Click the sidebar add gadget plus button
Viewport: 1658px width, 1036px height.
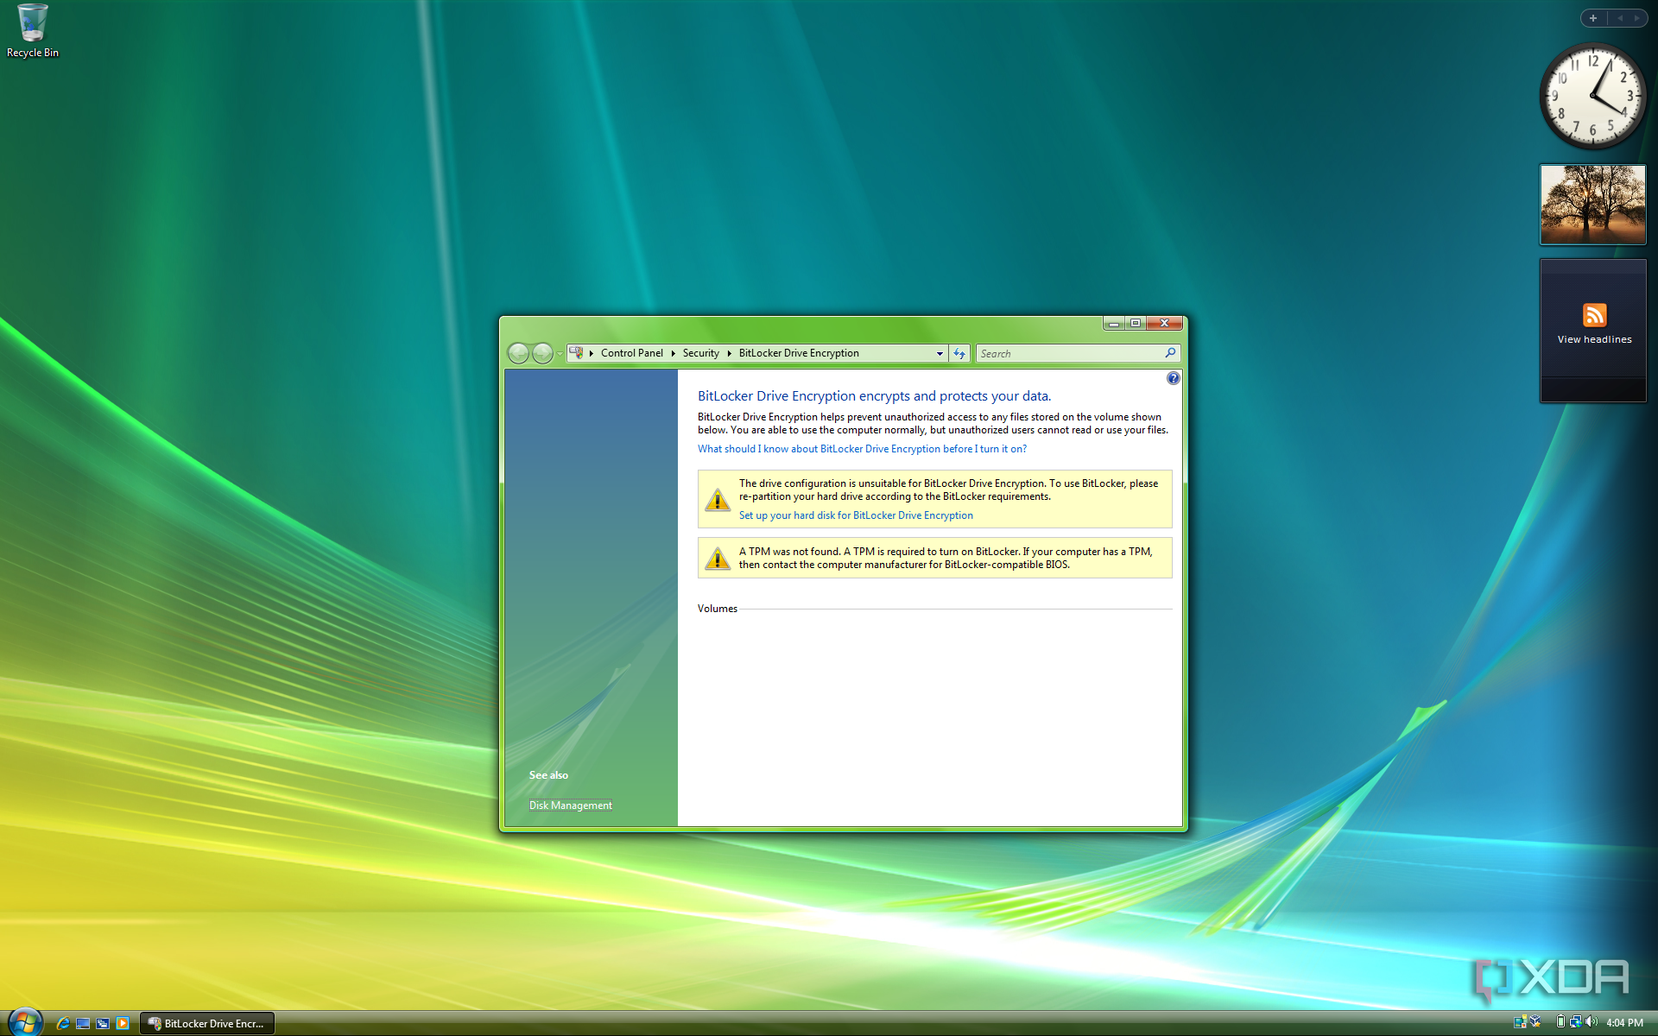(1593, 18)
